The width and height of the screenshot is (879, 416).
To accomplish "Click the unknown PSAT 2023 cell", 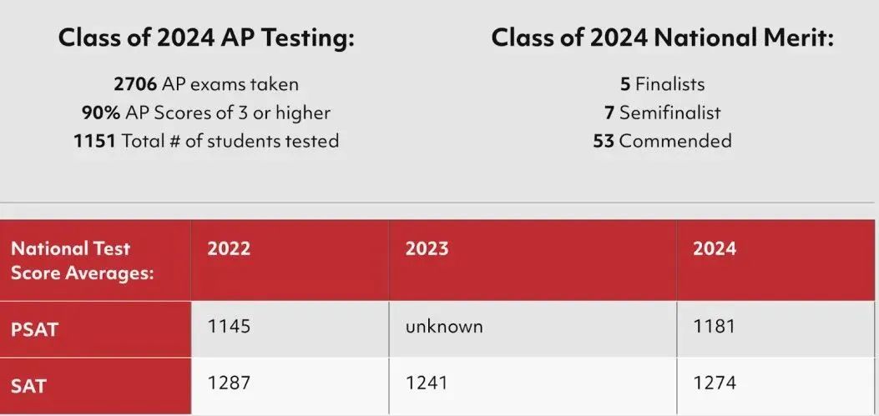I will tap(444, 327).
